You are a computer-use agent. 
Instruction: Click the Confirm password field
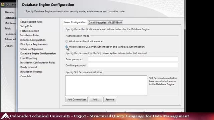[133, 65]
